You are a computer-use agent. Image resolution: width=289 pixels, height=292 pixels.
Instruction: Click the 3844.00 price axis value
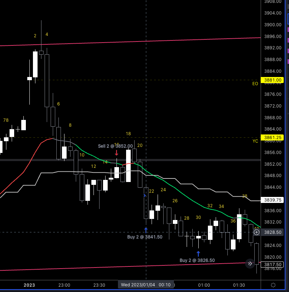(x=273, y=187)
